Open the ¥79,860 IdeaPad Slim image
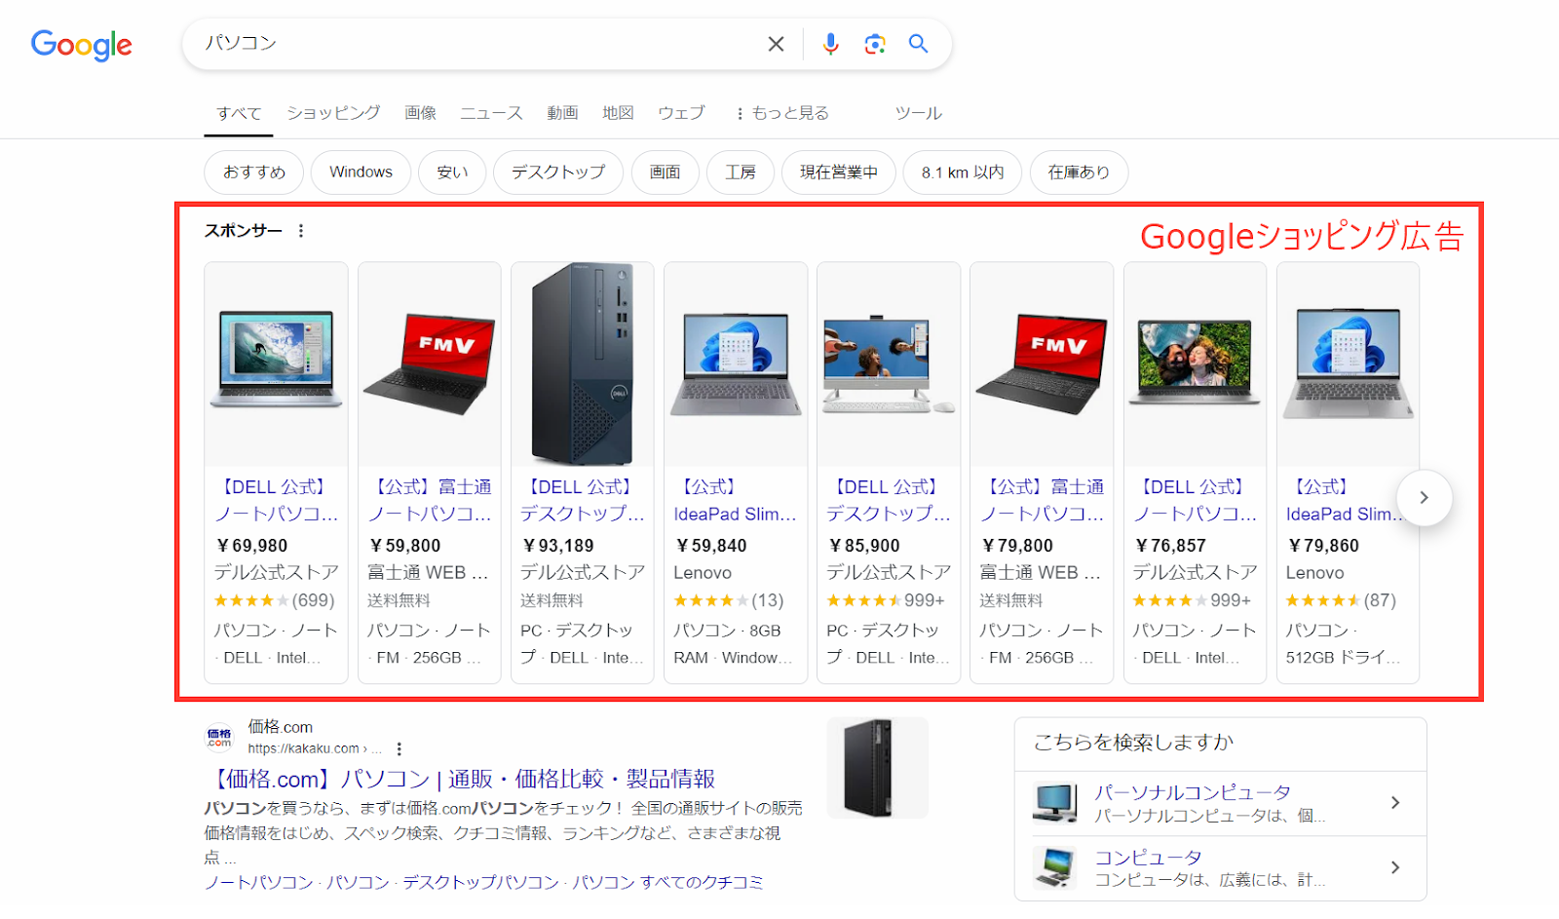 (x=1348, y=364)
